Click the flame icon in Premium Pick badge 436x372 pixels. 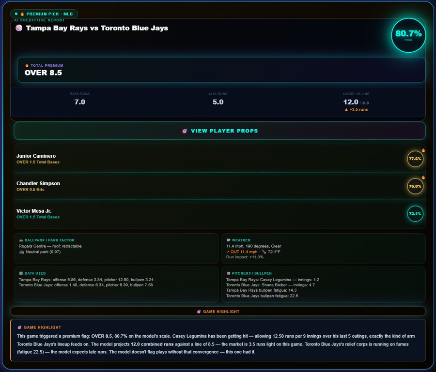[x=22, y=14]
